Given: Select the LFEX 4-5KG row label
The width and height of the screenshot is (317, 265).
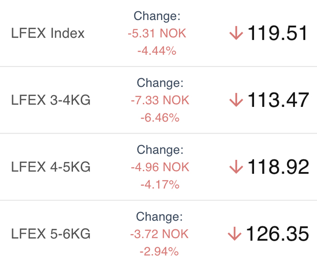Looking at the screenshot, I should tap(51, 167).
